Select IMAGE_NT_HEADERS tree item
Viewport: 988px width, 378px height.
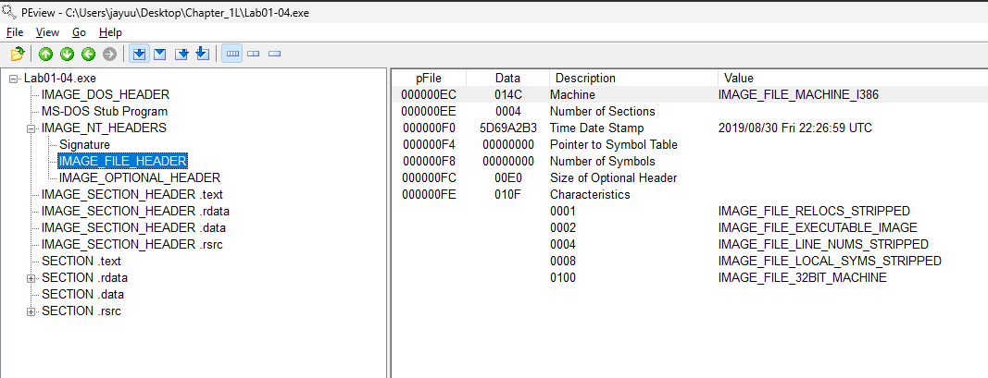pos(104,128)
